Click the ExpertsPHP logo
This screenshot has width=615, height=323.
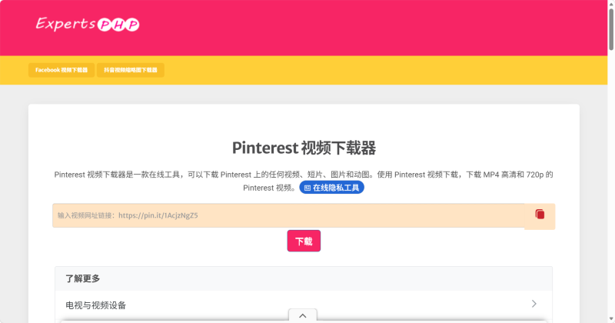(x=87, y=25)
